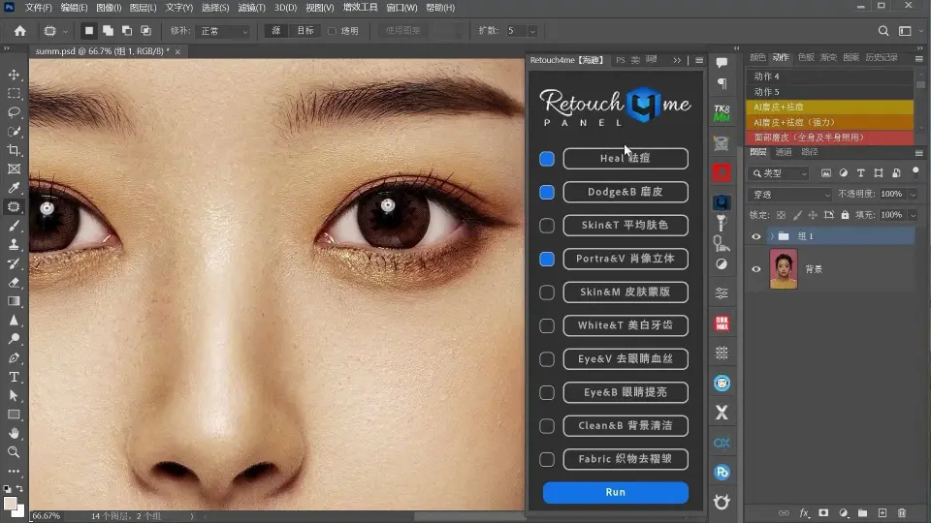Click the TK8 MM panel icon
The height and width of the screenshot is (523, 931).
coord(722,113)
